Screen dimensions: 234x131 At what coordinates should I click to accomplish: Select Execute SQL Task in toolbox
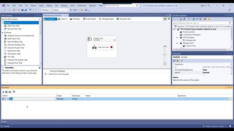[14, 29]
